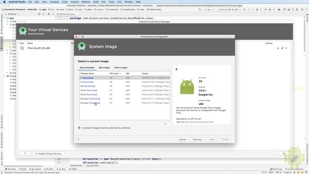The width and height of the screenshot is (309, 174).
Task: Click the Finish button in System Image dialog
Action: tap(225, 139)
